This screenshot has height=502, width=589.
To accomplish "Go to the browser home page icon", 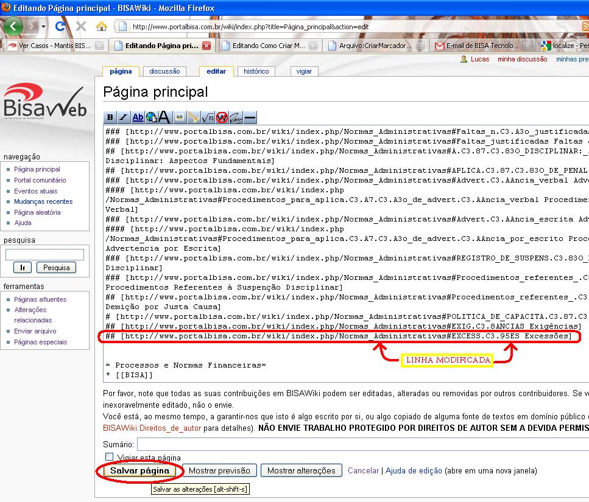I will pyautogui.click(x=102, y=26).
